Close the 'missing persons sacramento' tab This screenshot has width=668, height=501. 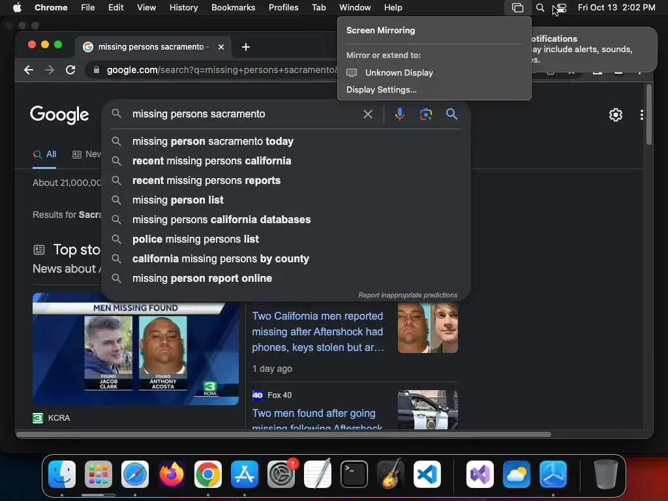(220, 47)
